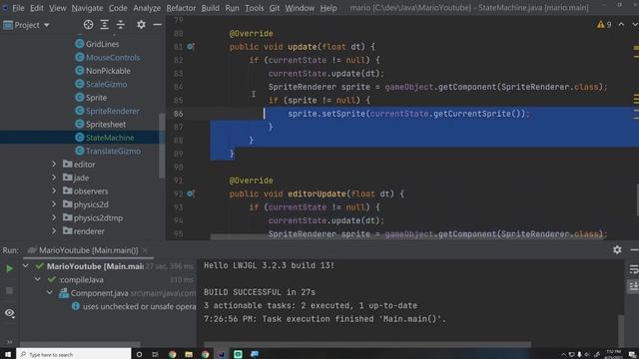Go to previous highlighted problem arrow
Screen dimensions: 639x359
tap(621, 24)
